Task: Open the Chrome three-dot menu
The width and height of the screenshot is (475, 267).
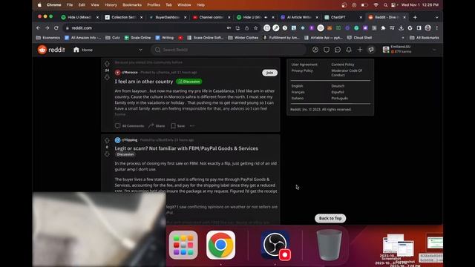Action: coord(437,28)
